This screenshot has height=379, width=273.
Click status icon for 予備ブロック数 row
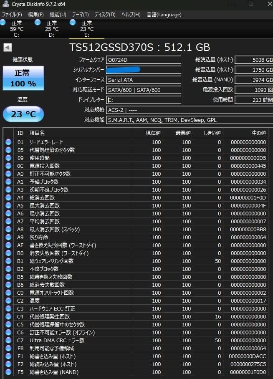(8, 182)
